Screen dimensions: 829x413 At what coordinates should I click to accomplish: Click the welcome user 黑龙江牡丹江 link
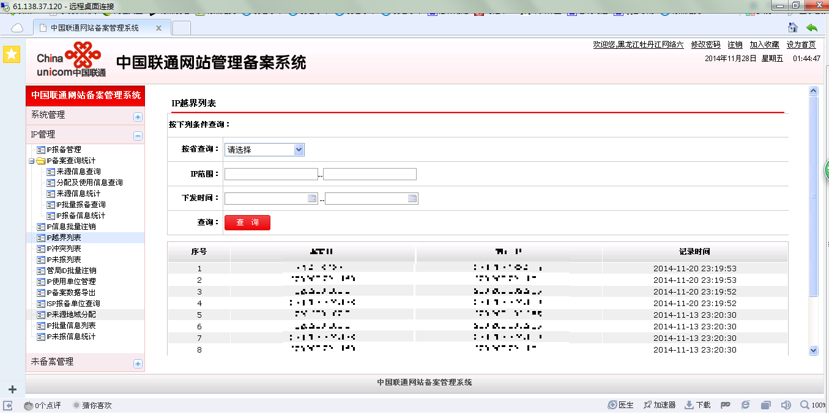[x=638, y=45]
